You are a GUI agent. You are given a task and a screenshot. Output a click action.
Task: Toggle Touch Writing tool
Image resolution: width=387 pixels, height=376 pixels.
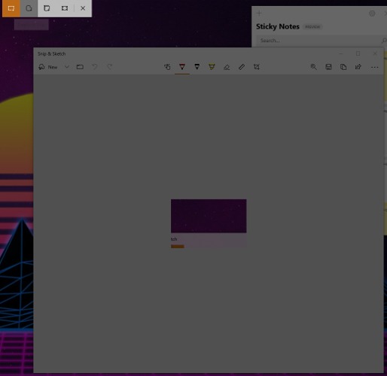click(167, 67)
